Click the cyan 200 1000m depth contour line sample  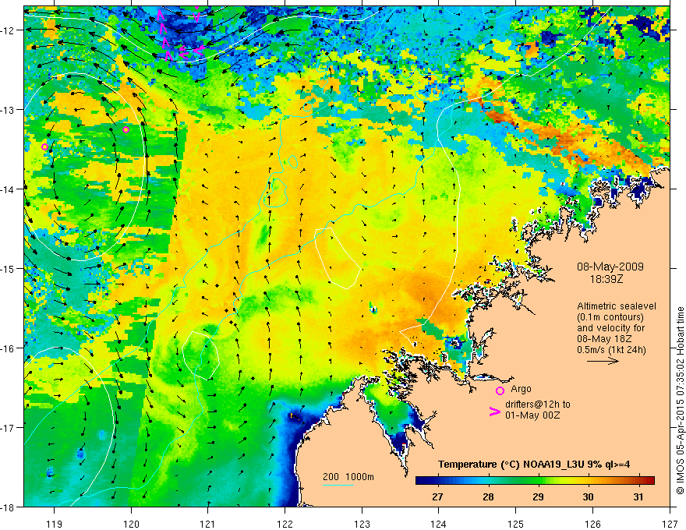pos(338,485)
